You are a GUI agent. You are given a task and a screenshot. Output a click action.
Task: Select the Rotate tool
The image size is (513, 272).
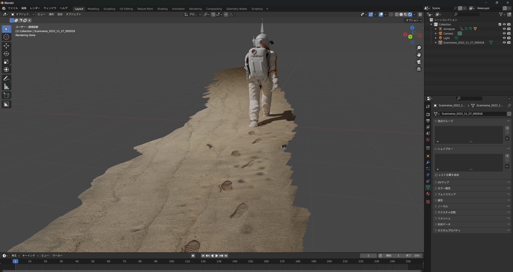[x=6, y=54]
